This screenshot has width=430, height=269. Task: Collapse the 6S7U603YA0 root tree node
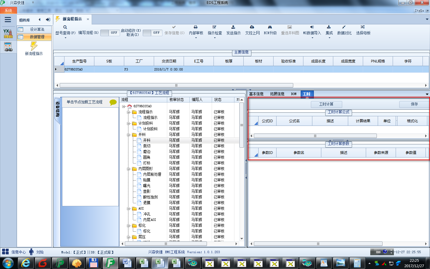pos(123,106)
